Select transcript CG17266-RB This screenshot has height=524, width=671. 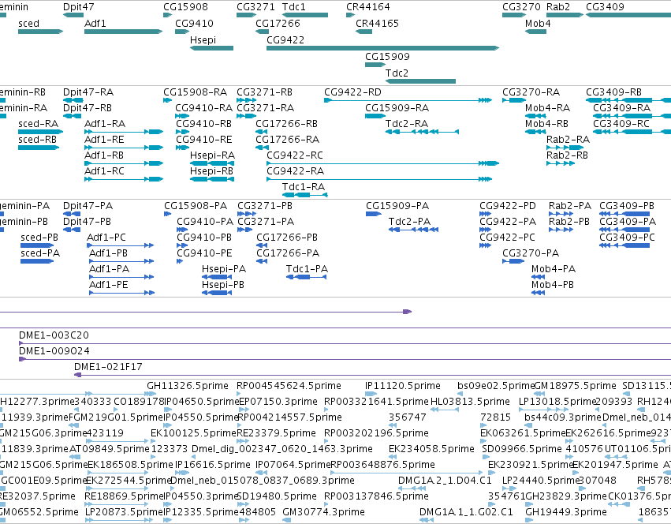point(262,132)
